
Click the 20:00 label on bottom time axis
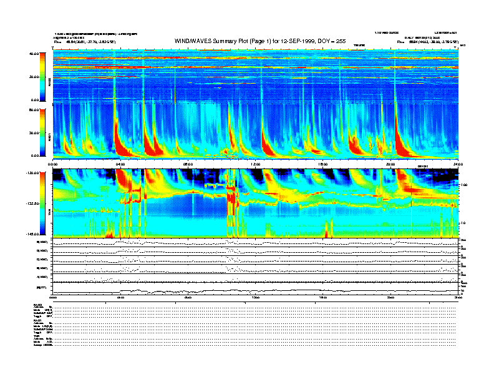(390, 297)
